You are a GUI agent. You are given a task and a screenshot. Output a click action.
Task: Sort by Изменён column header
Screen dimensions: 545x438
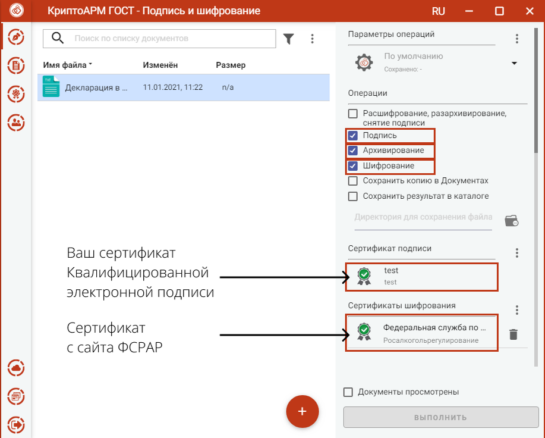click(160, 65)
